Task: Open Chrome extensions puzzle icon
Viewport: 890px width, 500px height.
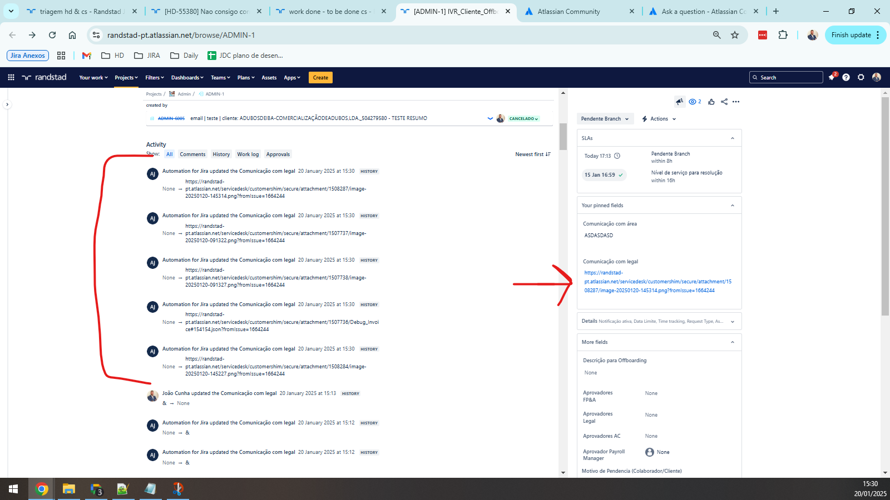Action: (x=783, y=35)
